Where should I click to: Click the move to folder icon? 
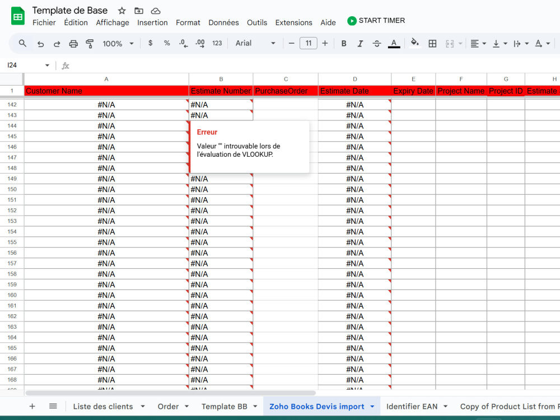coord(138,11)
